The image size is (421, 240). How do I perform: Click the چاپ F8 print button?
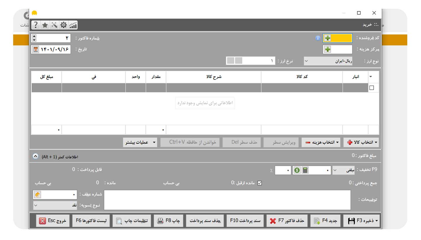coord(168,221)
